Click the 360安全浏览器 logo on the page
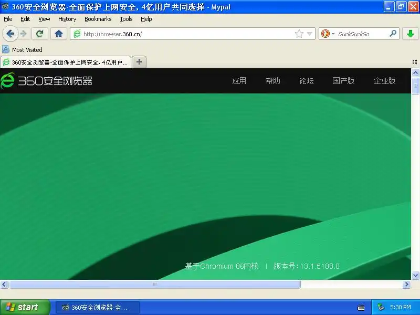Screen dimensions: 420x315 [x=46, y=80]
